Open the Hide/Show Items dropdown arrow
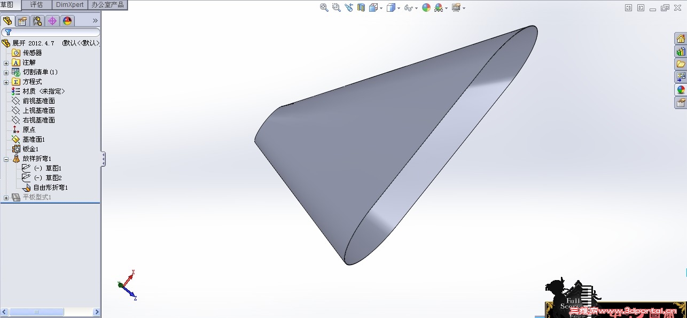The image size is (687, 318). point(416,8)
